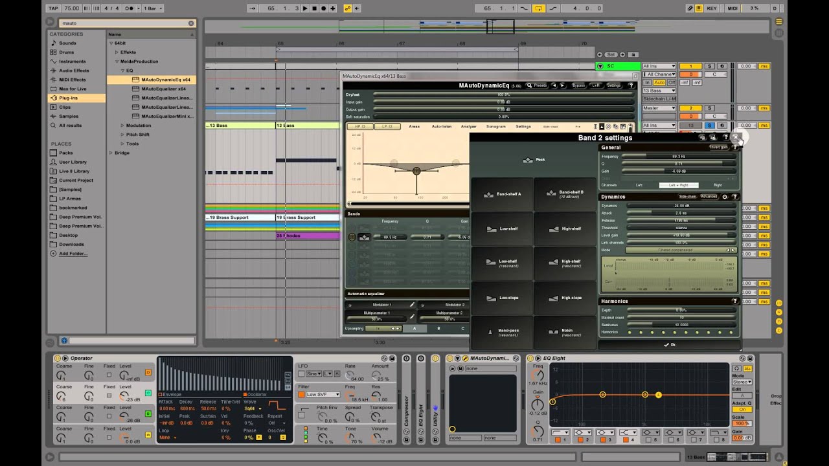Select Operator oscillator D
The width and height of the screenshot is (829, 466).
(148, 372)
